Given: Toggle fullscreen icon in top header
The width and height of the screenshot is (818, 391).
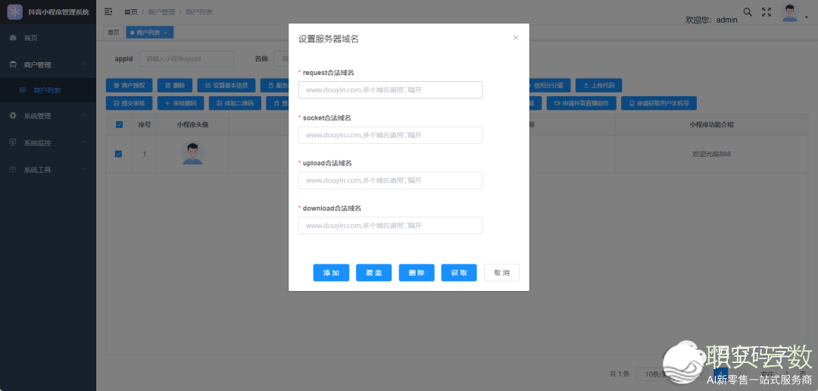Looking at the screenshot, I should tap(766, 12).
